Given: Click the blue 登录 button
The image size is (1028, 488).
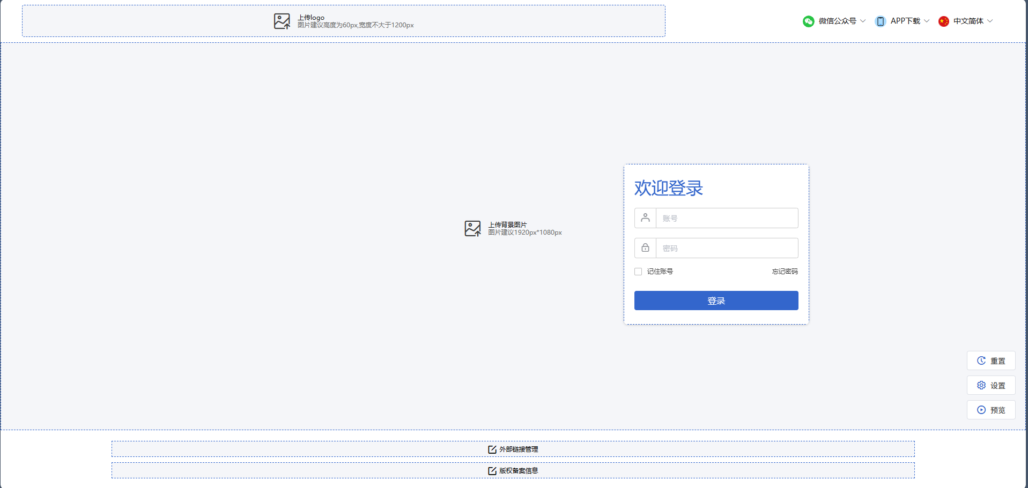Looking at the screenshot, I should coord(716,301).
